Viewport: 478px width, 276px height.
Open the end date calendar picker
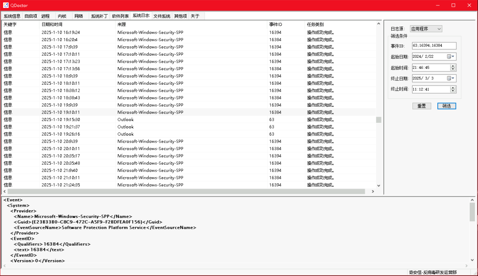coord(451,79)
